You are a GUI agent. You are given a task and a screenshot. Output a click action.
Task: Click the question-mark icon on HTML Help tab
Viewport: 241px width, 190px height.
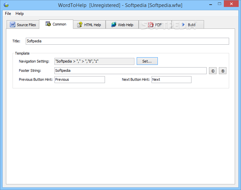tap(80, 24)
